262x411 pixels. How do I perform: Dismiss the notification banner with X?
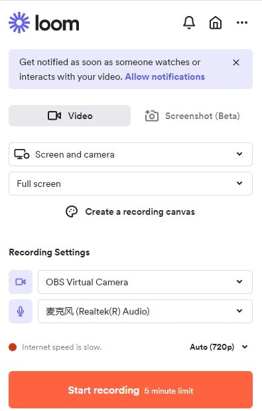click(x=236, y=63)
